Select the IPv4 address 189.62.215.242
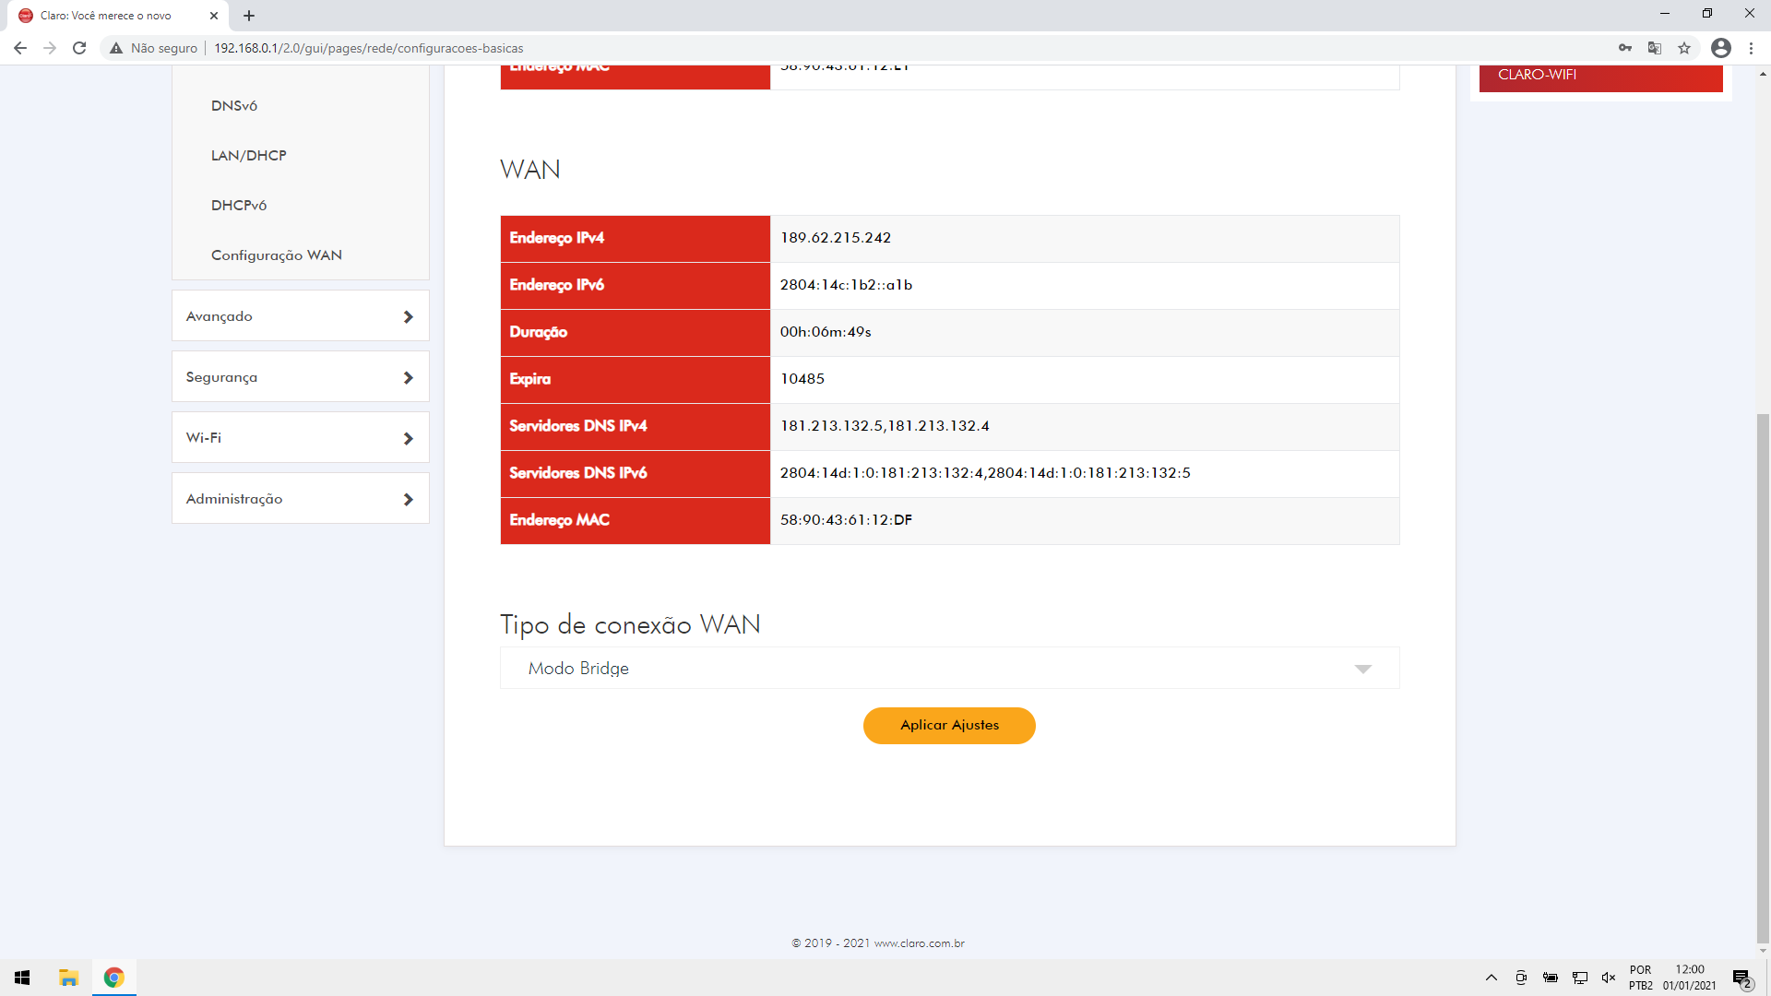 836,238
